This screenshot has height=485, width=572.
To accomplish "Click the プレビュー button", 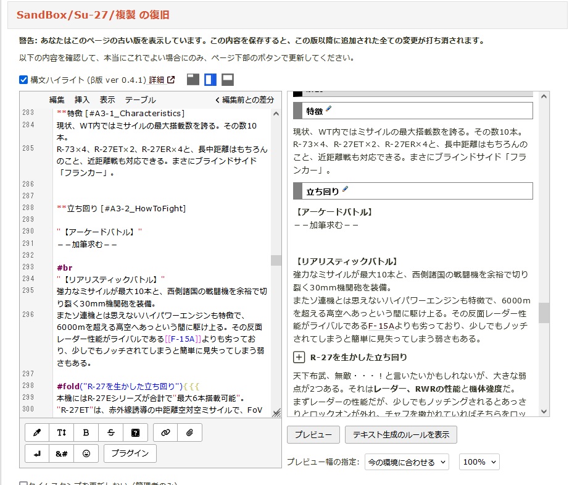I will (x=313, y=434).
